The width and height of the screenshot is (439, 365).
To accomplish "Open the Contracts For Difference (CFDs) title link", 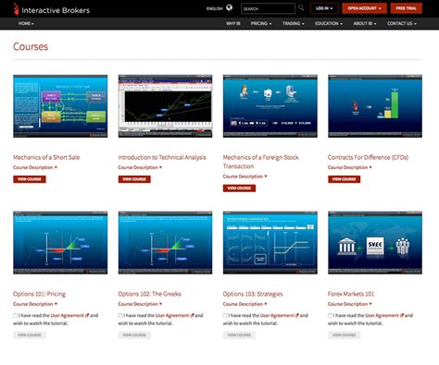I will [x=368, y=157].
